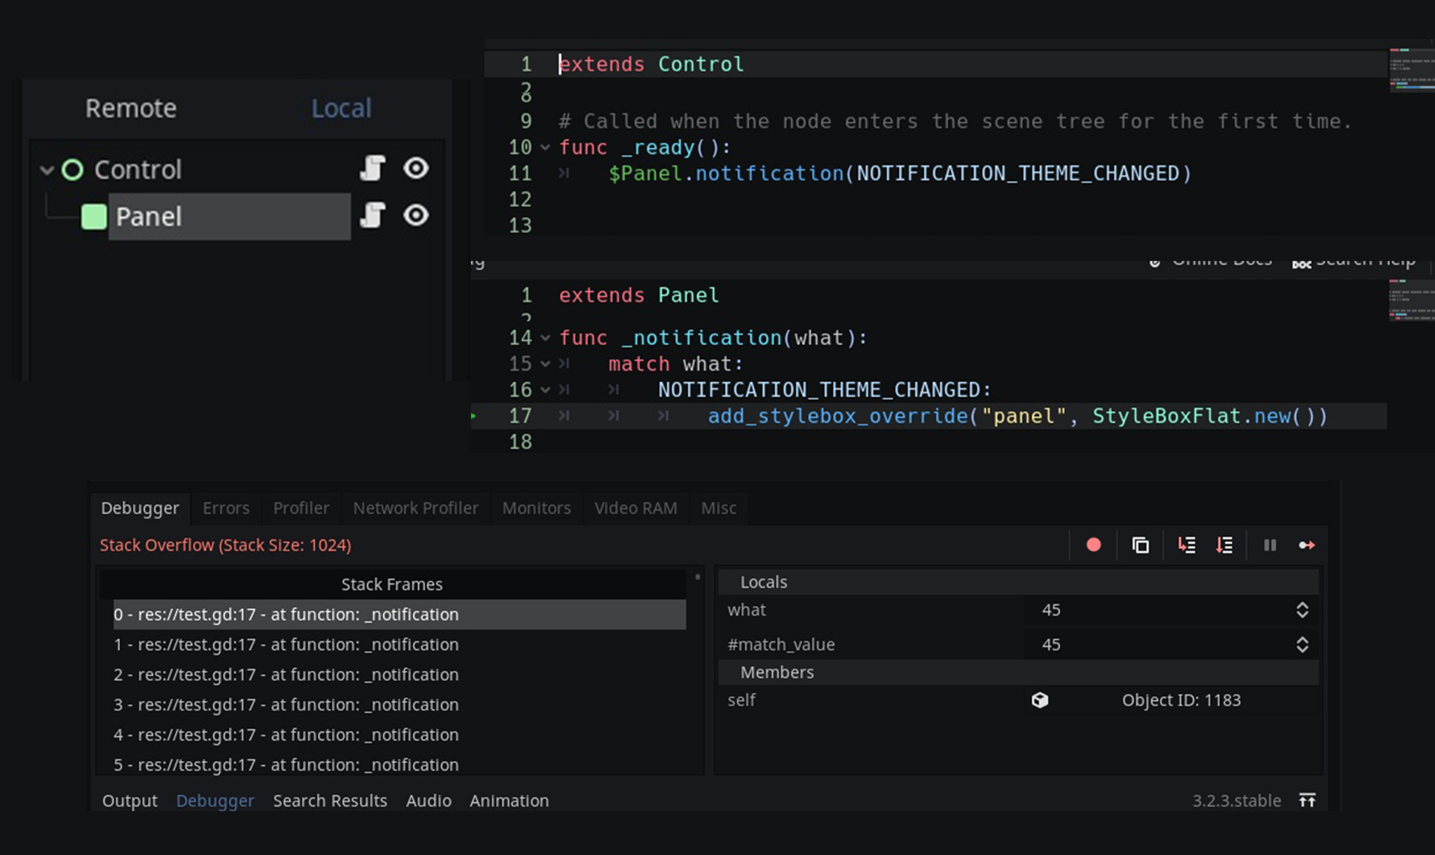The height and width of the screenshot is (855, 1435).
Task: Click the Step Into debugger icon
Action: 1186,544
